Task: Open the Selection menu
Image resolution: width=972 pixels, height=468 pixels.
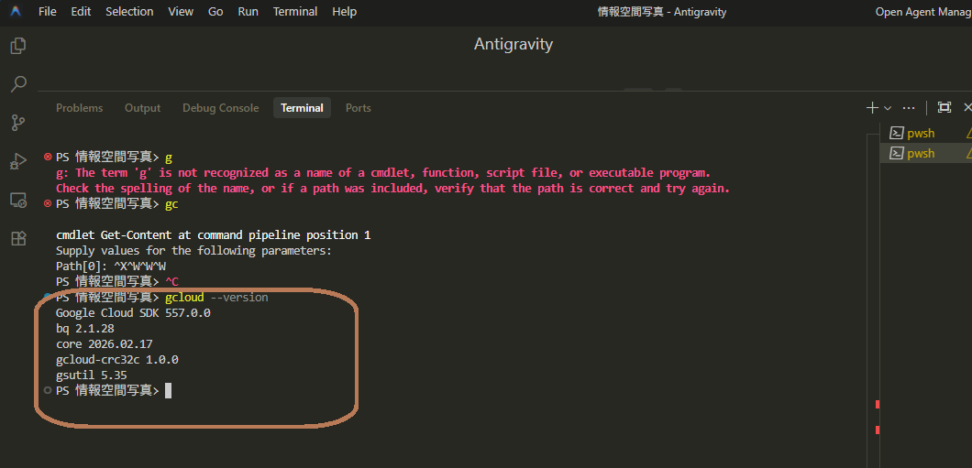Action: tap(129, 12)
